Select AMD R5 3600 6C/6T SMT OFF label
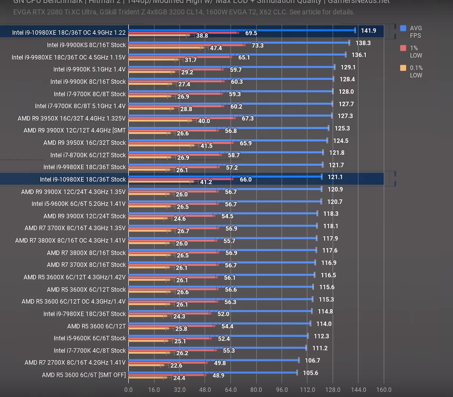The height and width of the screenshot is (397, 453). 84,375
